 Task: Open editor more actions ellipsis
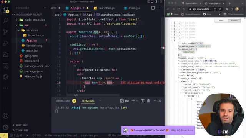pyautogui.click(x=159, y=8)
